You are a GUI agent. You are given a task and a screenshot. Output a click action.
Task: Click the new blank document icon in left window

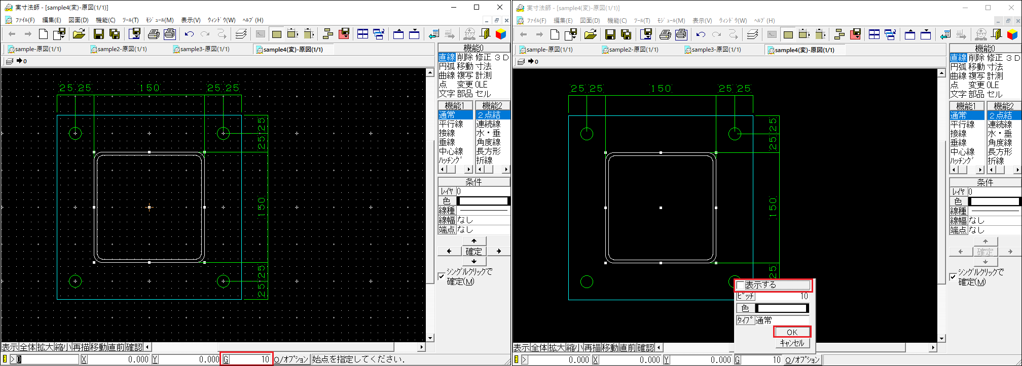tap(44, 34)
